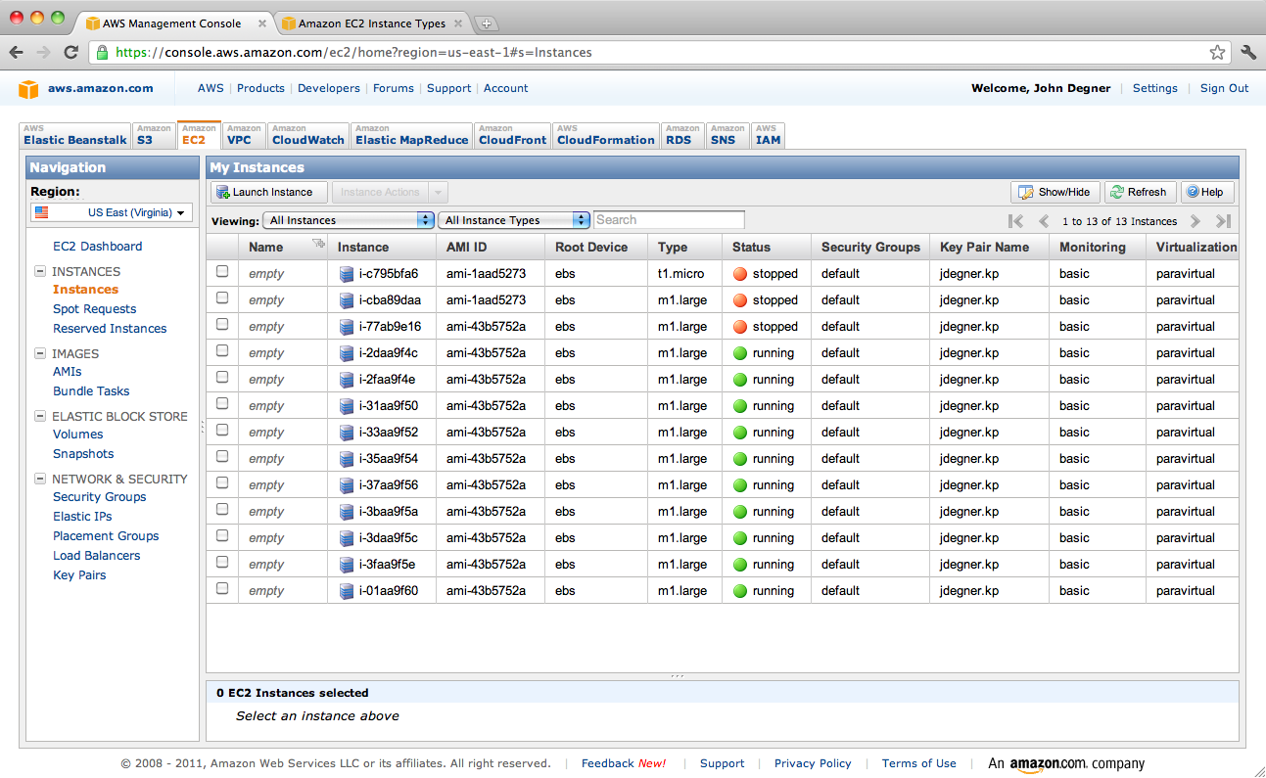
Task: Click the AWS orange cube logo
Action: point(28,89)
